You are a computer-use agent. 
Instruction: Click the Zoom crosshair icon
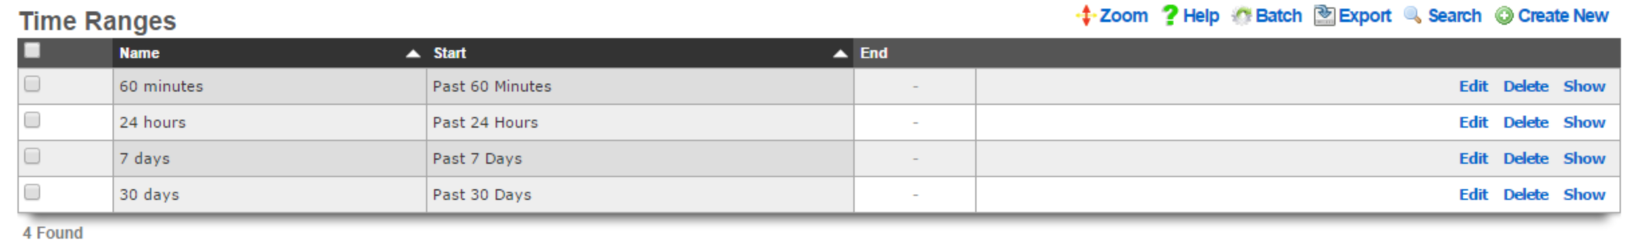1085,15
